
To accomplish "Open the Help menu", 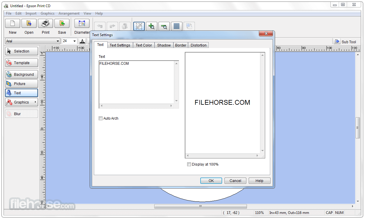I will tap(99, 13).
